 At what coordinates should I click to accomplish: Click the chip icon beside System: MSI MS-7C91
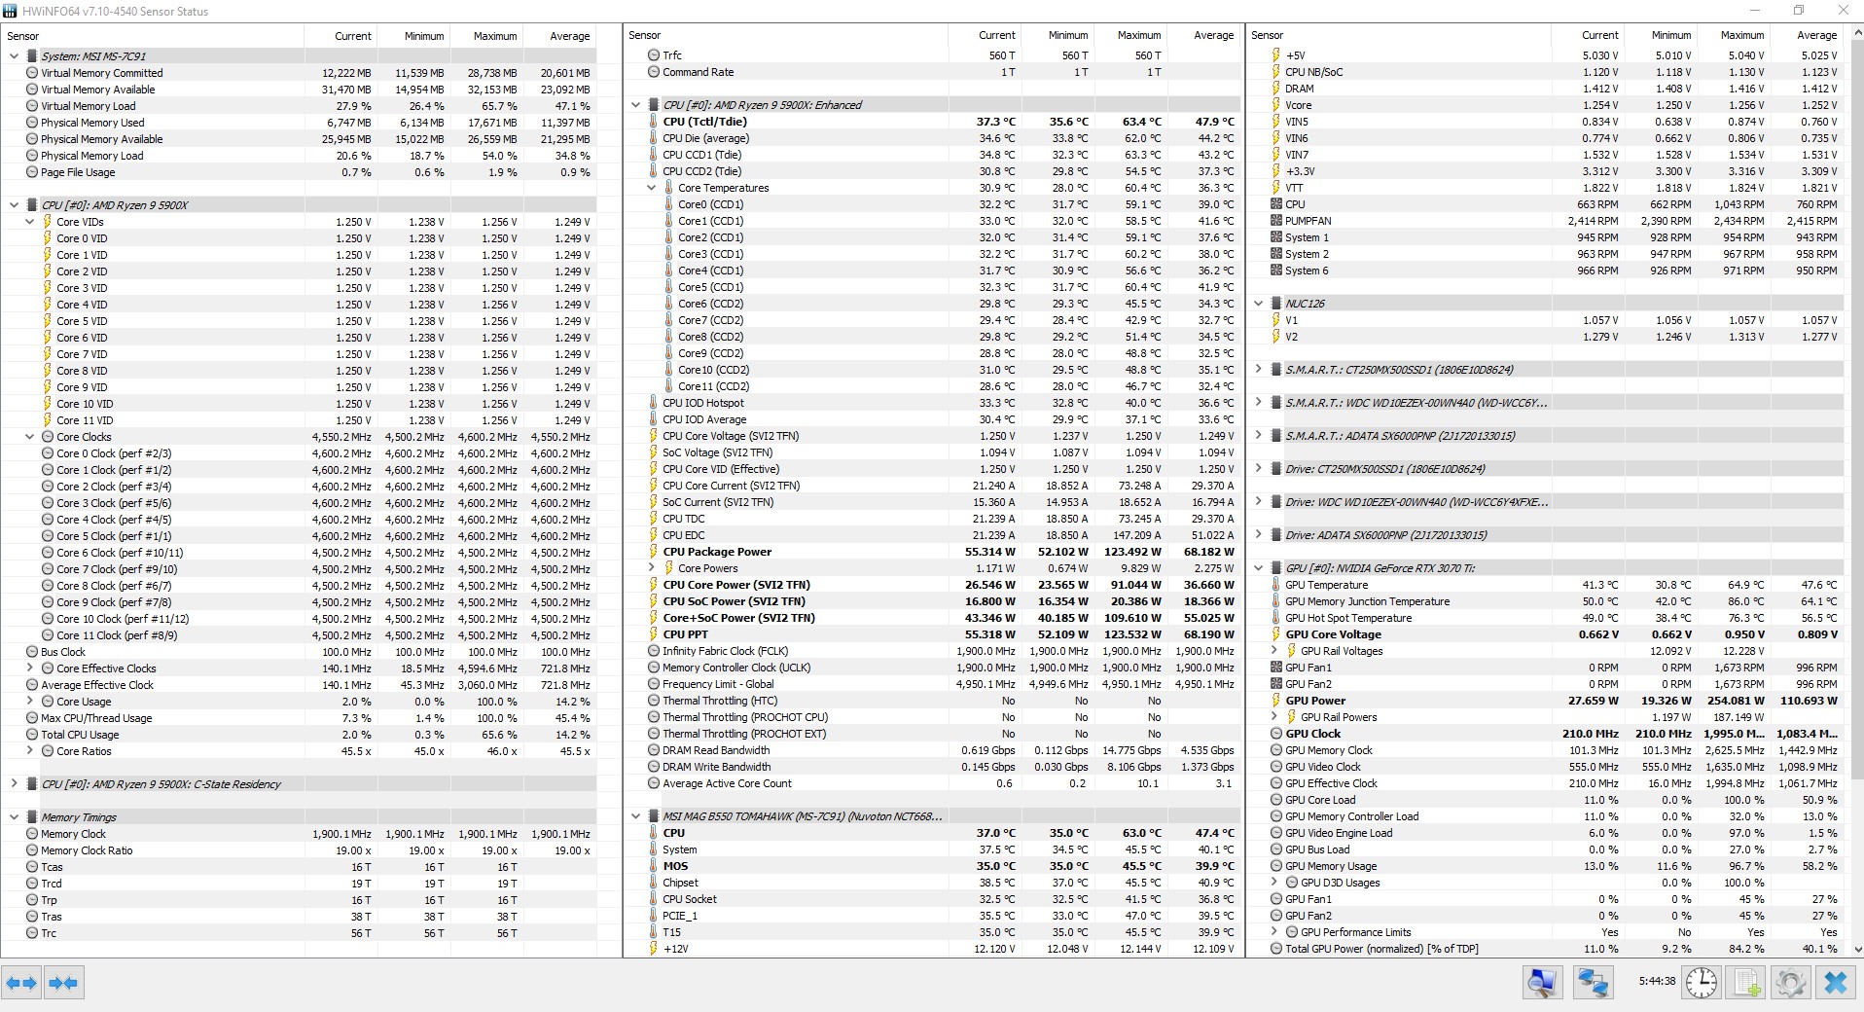tap(31, 56)
